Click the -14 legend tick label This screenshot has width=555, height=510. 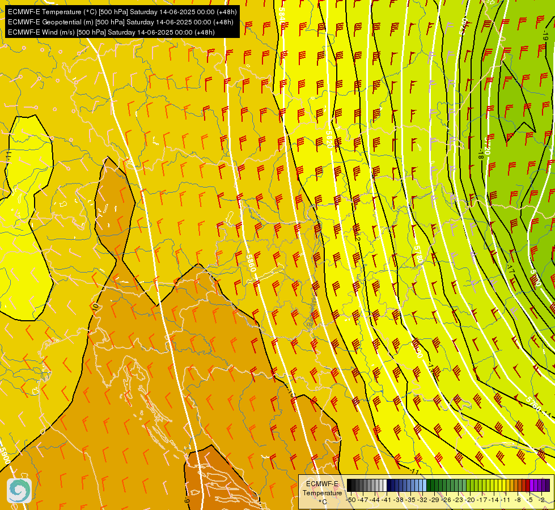494,500
